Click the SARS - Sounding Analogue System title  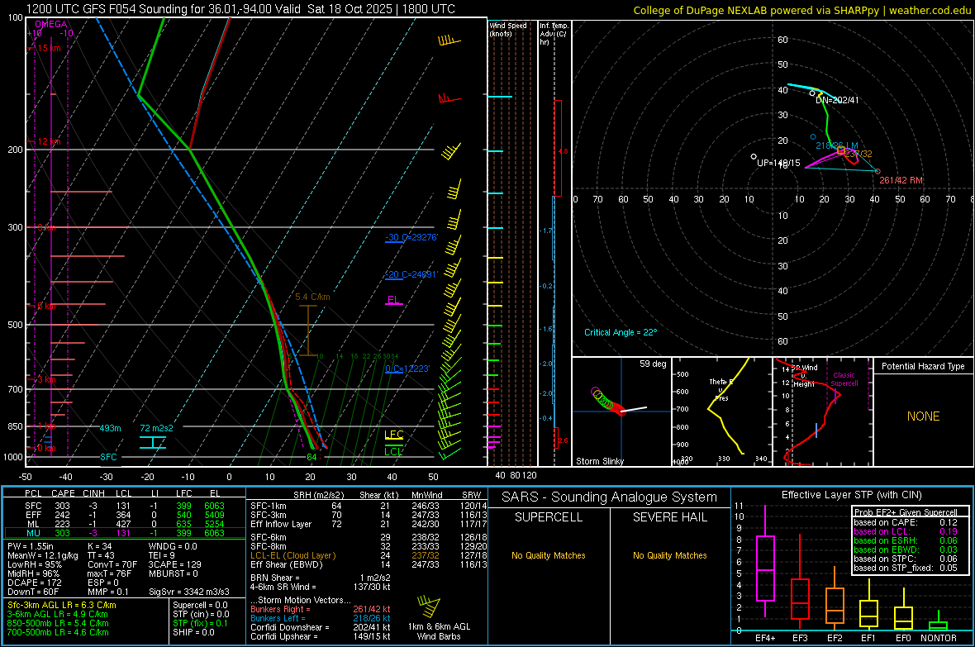[609, 497]
